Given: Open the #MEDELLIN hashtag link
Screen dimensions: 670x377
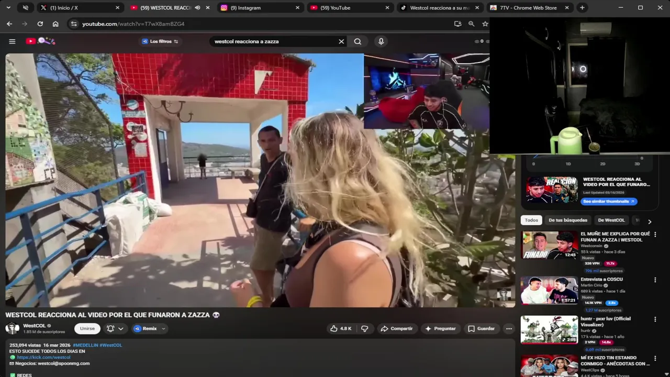Looking at the screenshot, I should [x=85, y=345].
